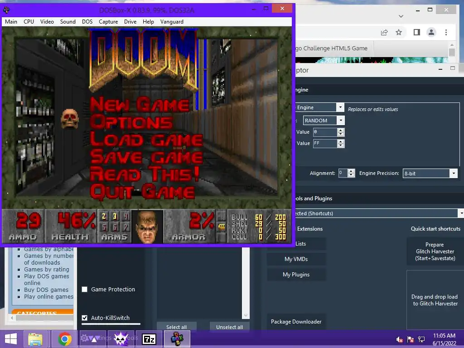
Task: Open the DOS menu in DOSBox-X
Action: [87, 22]
